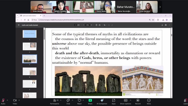Open the Chat panel
Viewport: 188px width, 106px height.
(x=68, y=100)
